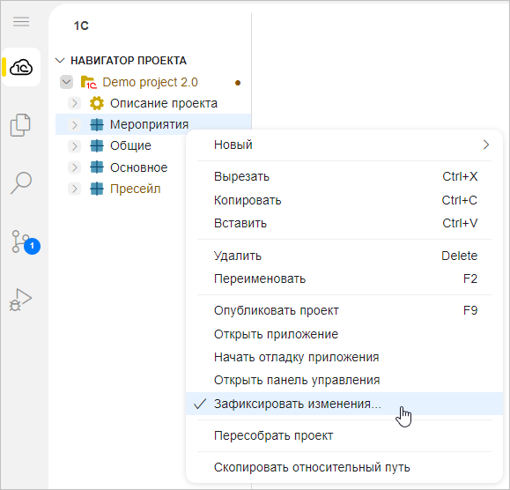The width and height of the screenshot is (510, 490).
Task: Open the file explorer sidebar icon
Action: point(20,125)
